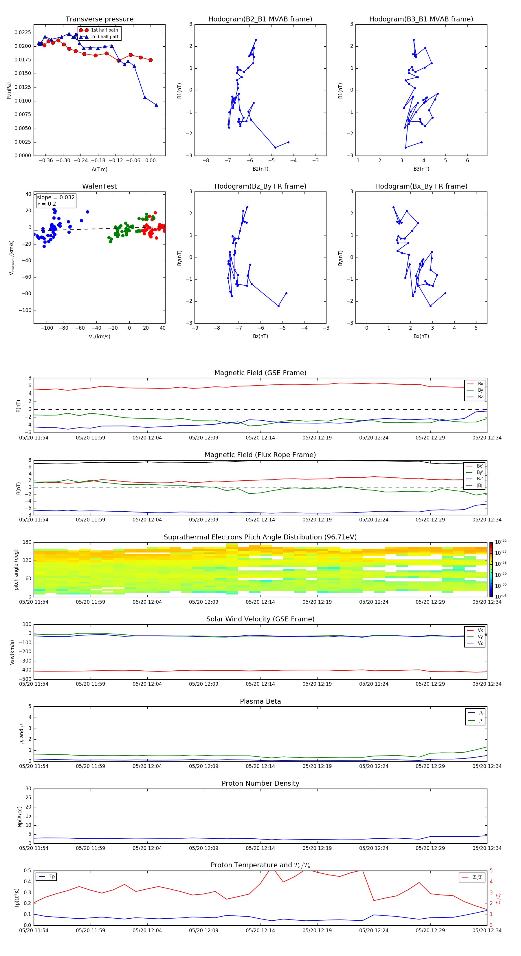Click the 'Proton Number Density' title
Viewport: 521px width, 956px height.
pyautogui.click(x=260, y=783)
